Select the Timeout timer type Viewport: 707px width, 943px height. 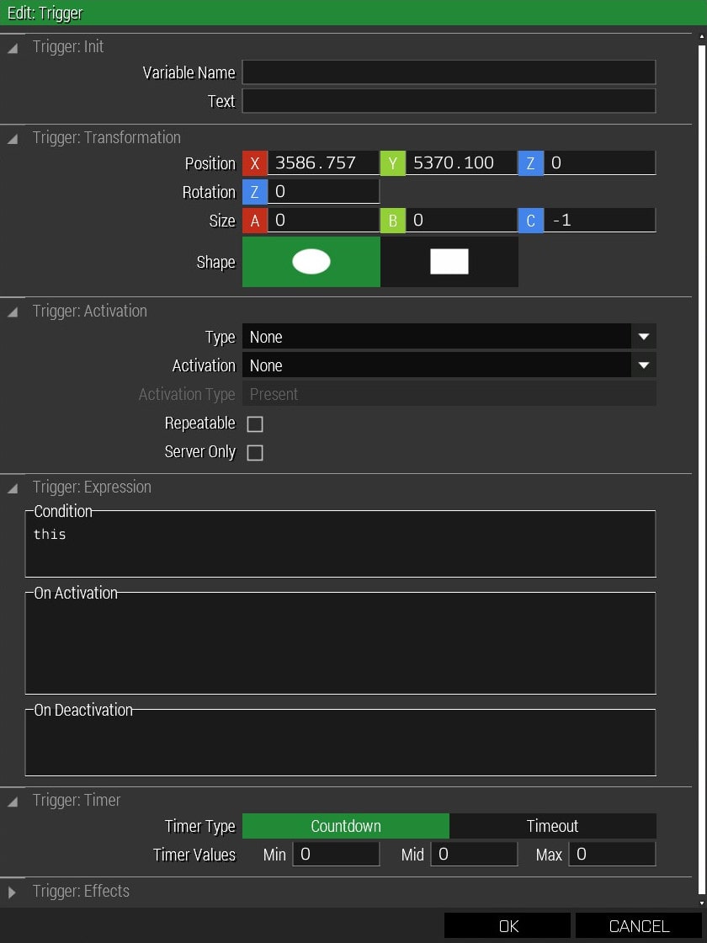coord(552,826)
